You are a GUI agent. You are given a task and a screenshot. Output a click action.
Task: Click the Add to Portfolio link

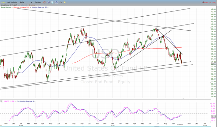[x=23, y=5]
